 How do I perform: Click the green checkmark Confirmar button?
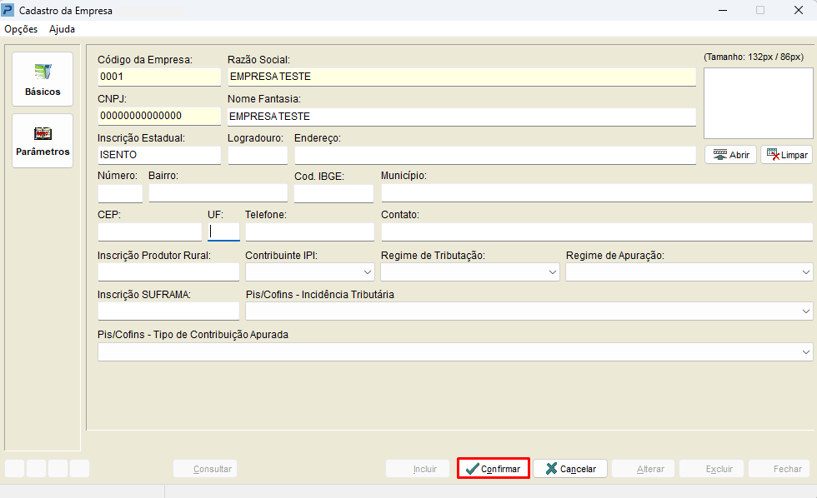[x=493, y=469]
